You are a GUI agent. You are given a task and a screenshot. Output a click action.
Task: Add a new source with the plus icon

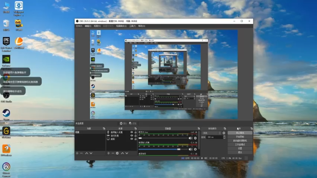pos(108,153)
